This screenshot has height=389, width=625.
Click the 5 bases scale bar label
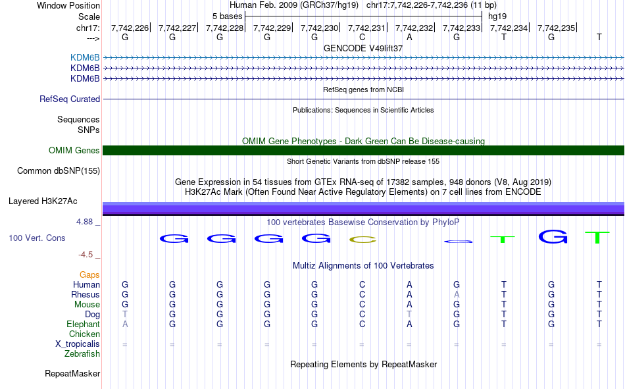pos(227,16)
